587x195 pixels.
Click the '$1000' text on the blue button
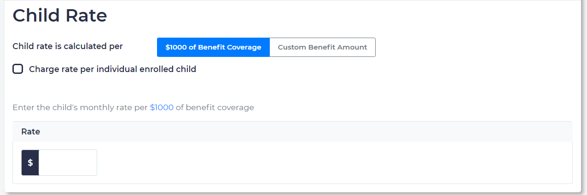[175, 47]
